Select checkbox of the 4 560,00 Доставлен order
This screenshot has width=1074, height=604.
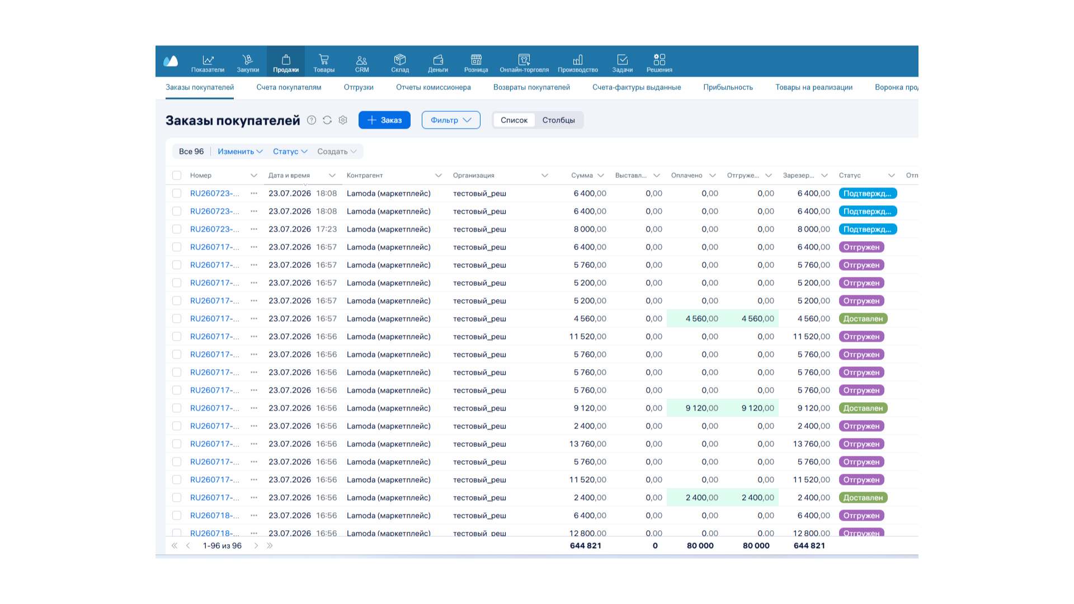[x=177, y=319]
